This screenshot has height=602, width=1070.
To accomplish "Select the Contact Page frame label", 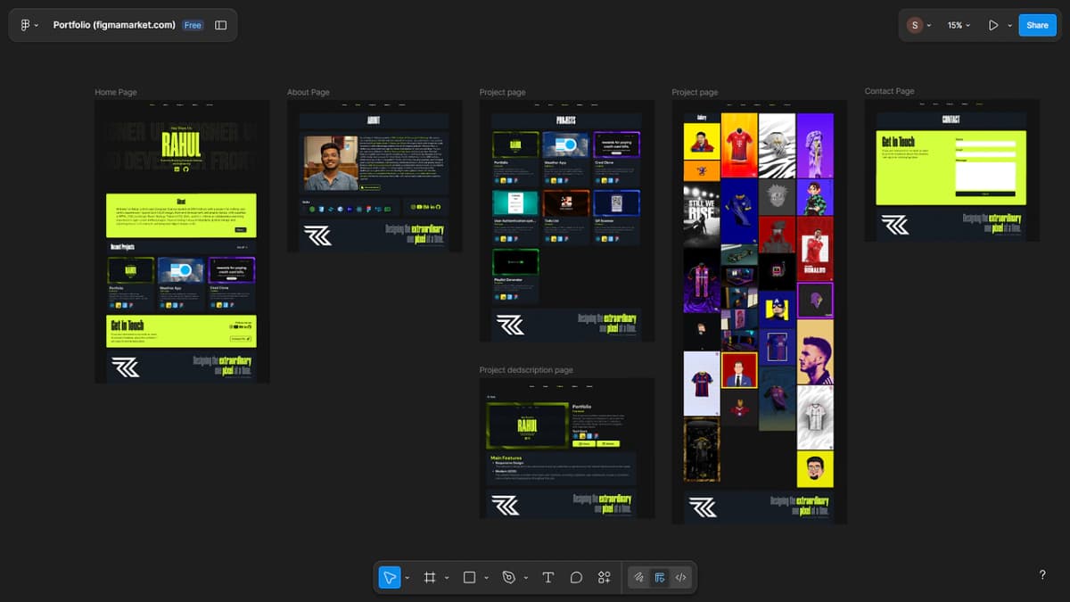I will 889,91.
